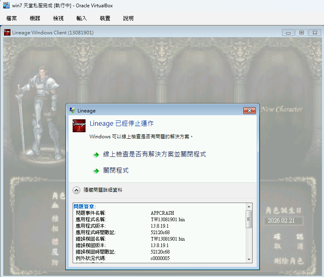Click the 刪除角色 button in game window
This screenshot has height=277, width=324.
click(x=288, y=261)
